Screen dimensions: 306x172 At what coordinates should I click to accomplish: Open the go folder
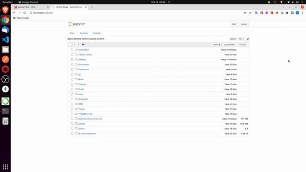pos(79,75)
